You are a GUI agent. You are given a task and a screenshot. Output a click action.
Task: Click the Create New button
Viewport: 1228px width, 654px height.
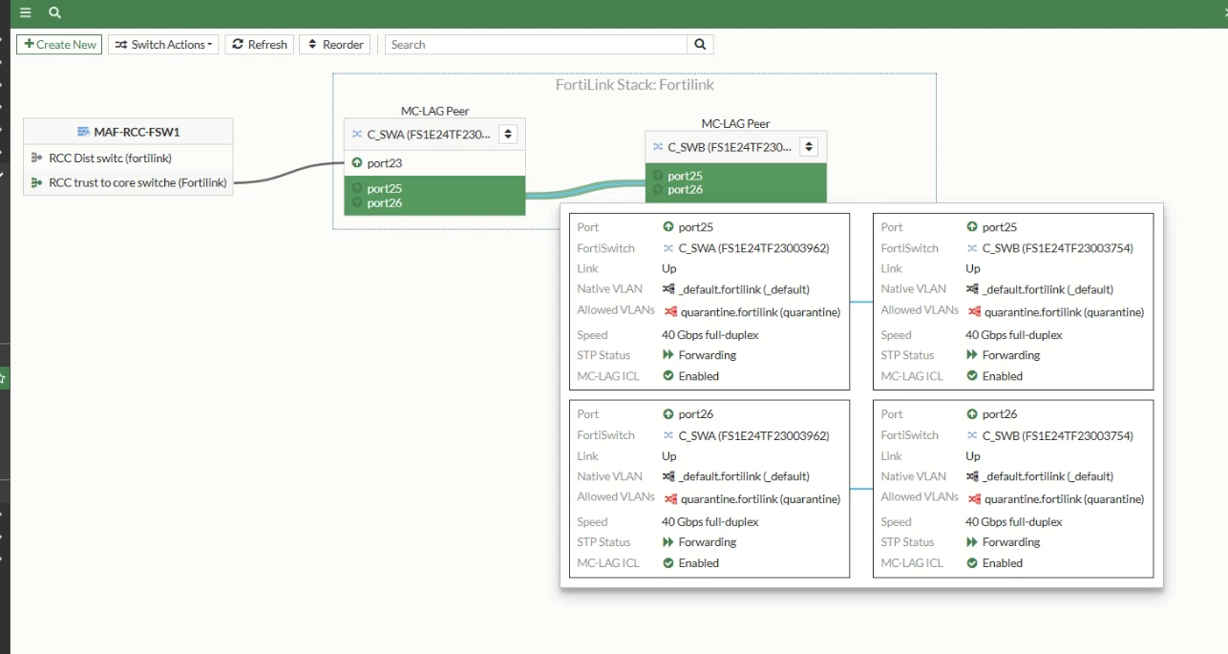coord(59,44)
